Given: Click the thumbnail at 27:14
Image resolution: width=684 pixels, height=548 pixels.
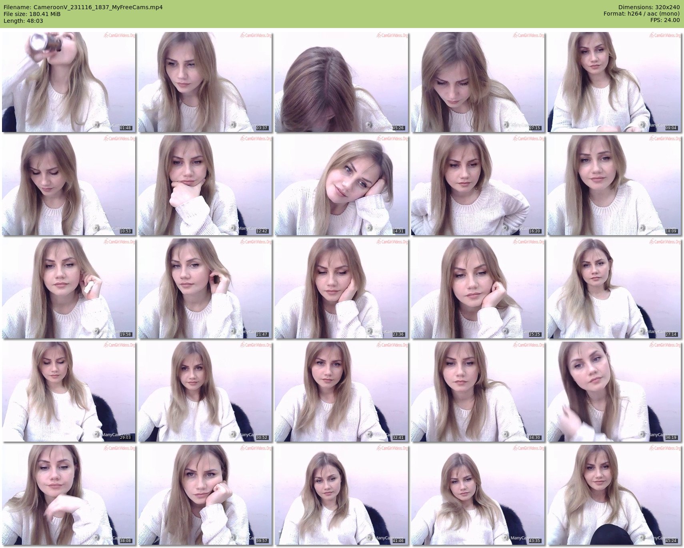Looking at the screenshot, I should click(614, 288).
